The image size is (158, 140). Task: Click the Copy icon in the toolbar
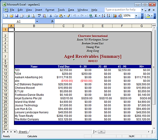pyautogui.click(x=56, y=16)
